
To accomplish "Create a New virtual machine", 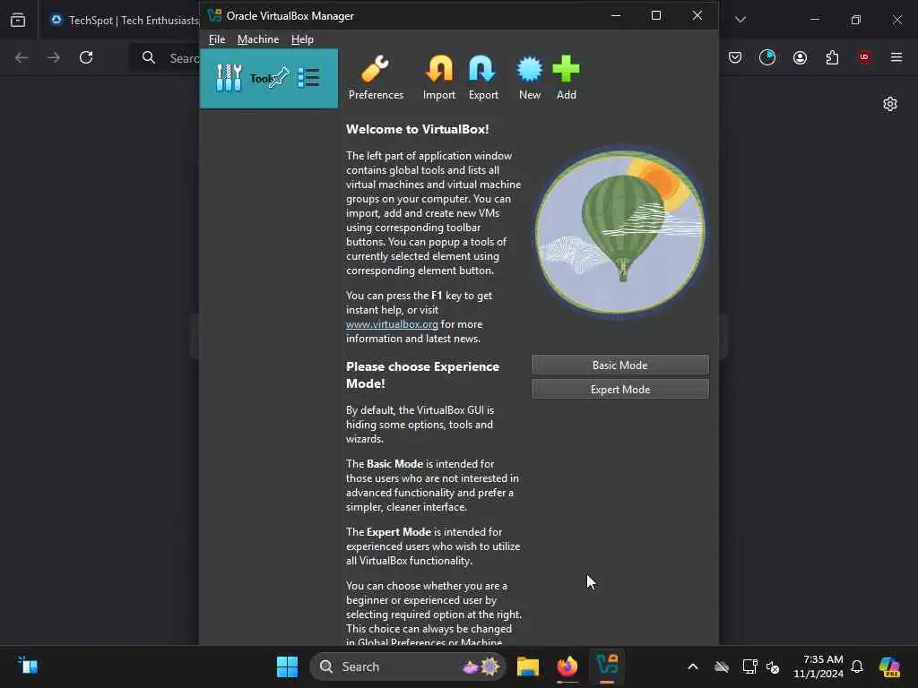I will click(x=529, y=77).
